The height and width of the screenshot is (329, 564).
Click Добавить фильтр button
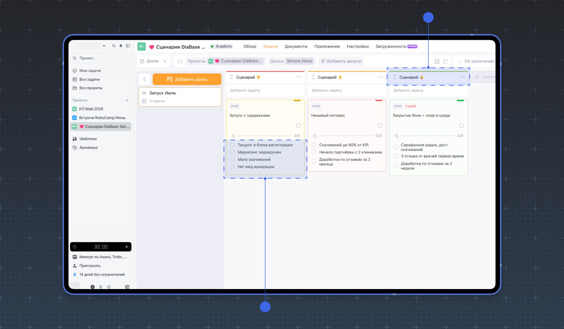point(341,61)
